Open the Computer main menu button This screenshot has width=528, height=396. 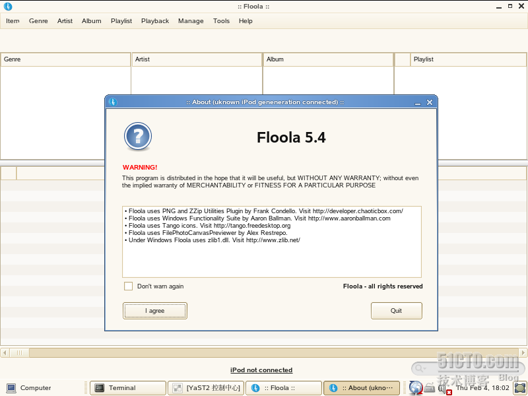(x=29, y=388)
